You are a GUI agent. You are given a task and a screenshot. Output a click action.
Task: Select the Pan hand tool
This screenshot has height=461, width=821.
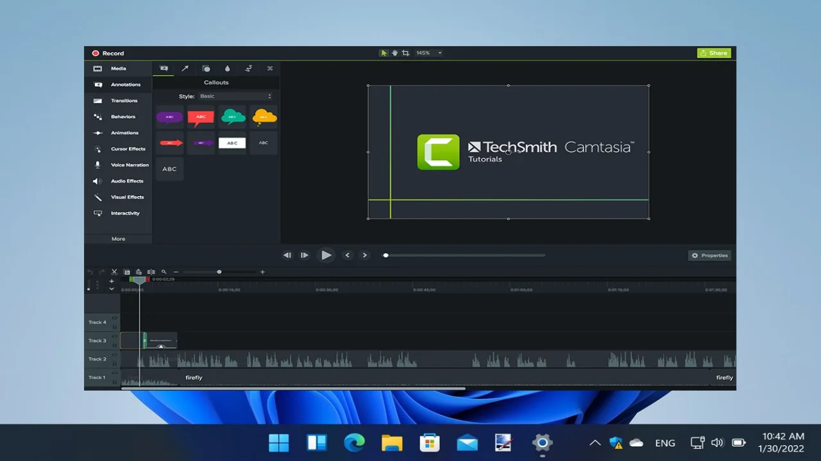coord(394,53)
